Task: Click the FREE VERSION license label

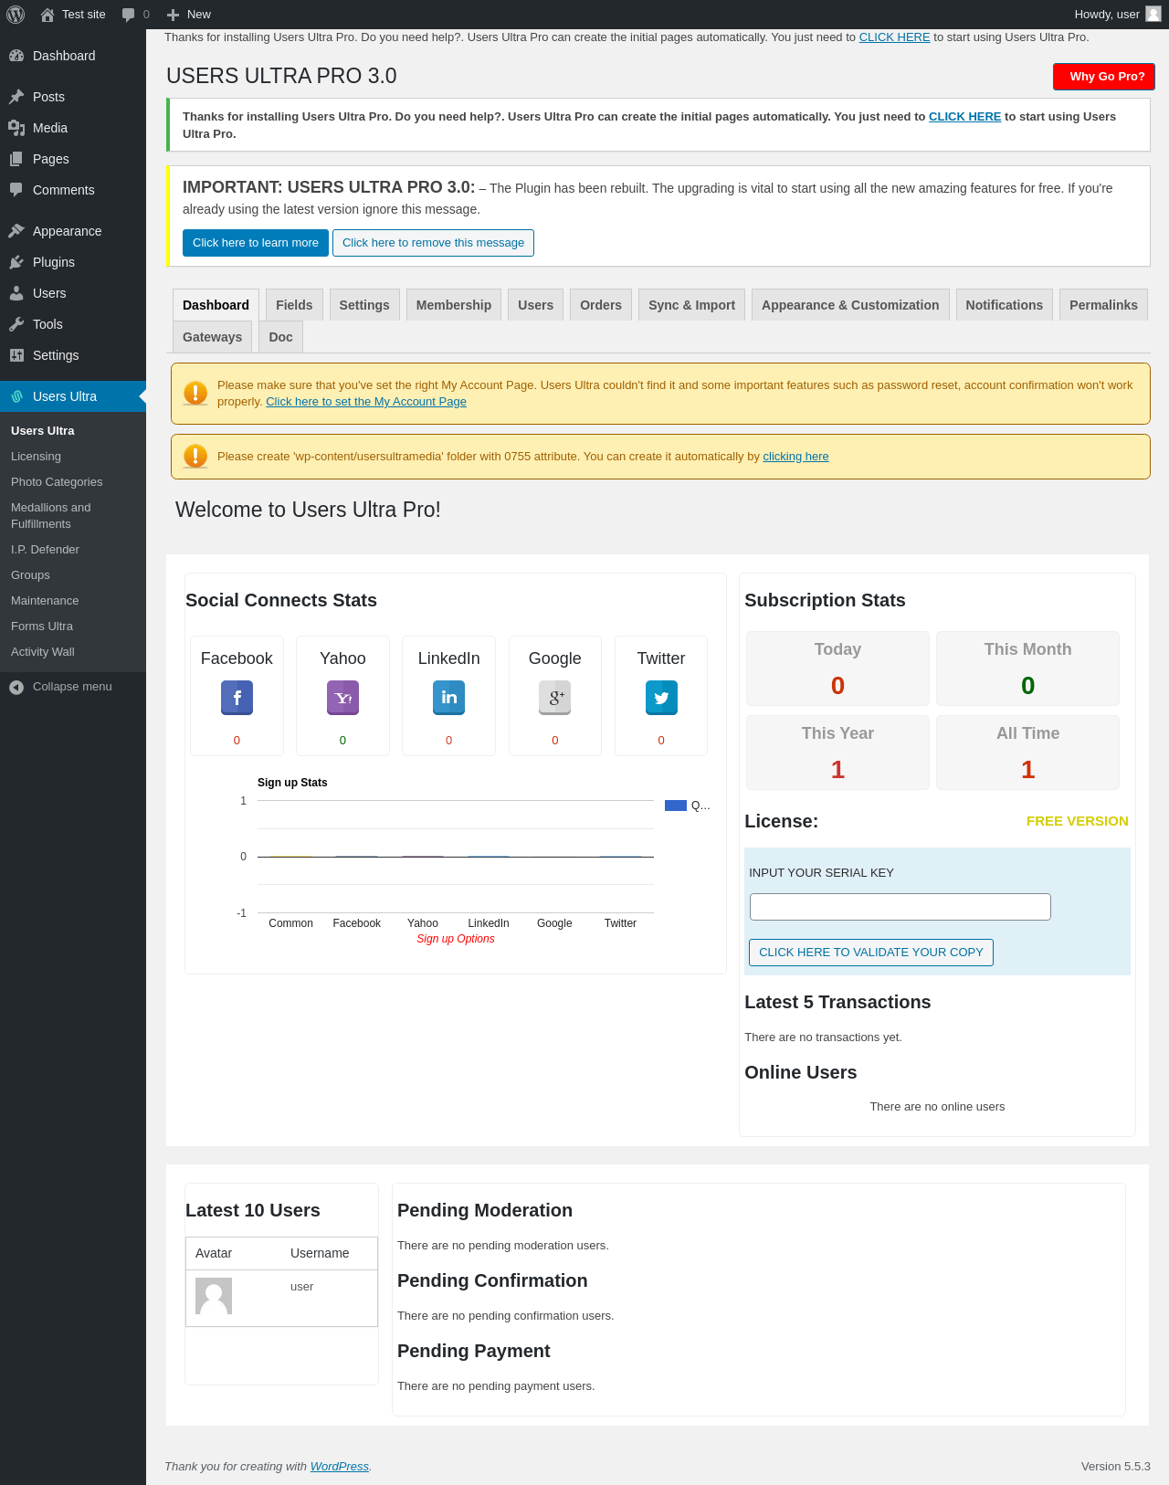Action: 1078,821
